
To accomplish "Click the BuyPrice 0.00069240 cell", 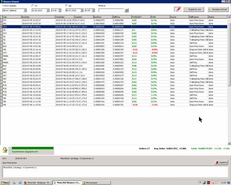I will click(x=103, y=72).
